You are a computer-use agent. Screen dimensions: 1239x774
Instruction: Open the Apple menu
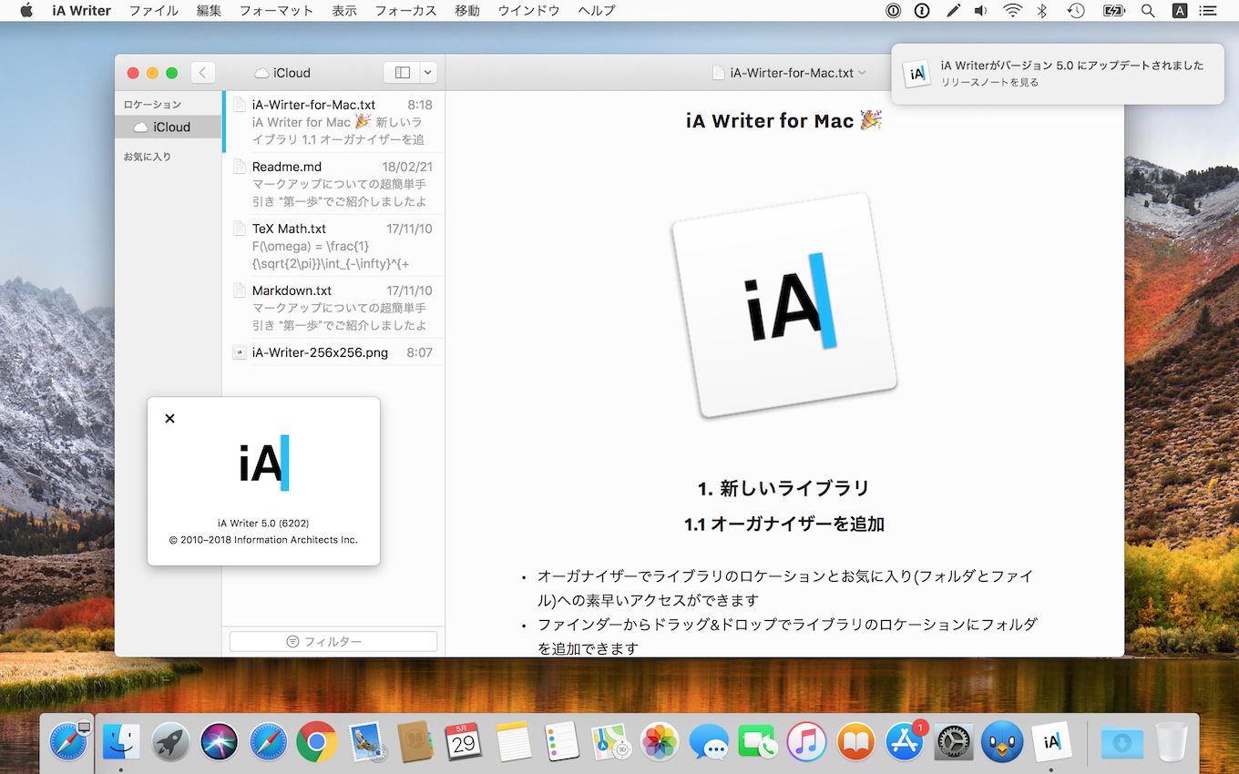tap(26, 11)
